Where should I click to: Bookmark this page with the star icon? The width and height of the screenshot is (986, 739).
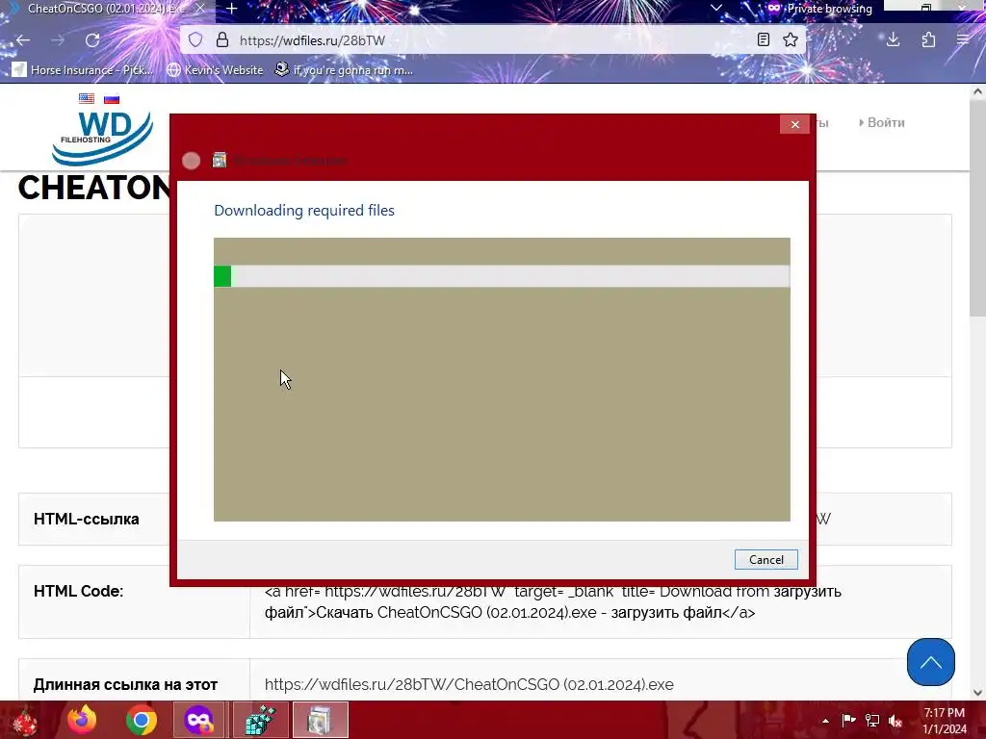pyautogui.click(x=791, y=40)
